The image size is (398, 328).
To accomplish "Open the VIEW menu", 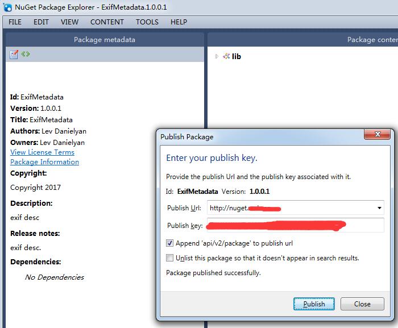I will (69, 22).
